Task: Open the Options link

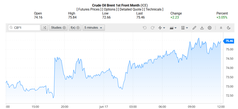Action: (x=110, y=9)
